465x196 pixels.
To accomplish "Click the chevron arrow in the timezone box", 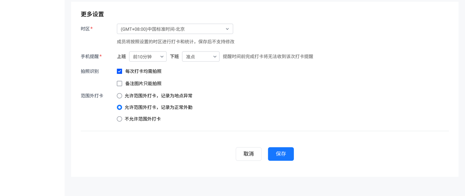I will (227, 29).
